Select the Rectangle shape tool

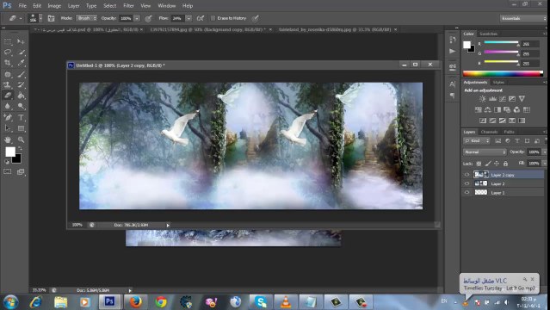[21, 128]
